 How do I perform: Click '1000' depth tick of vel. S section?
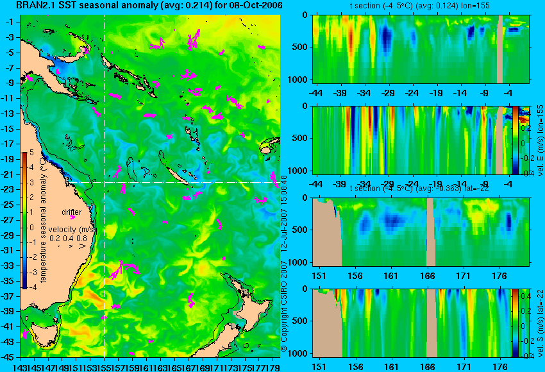298,353
